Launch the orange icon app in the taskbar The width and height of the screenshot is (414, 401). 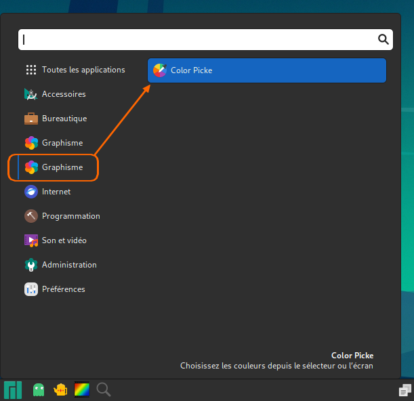(60, 389)
